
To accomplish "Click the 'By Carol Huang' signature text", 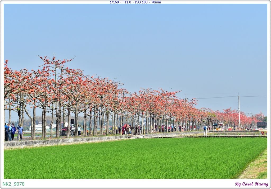I will coord(251,184).
